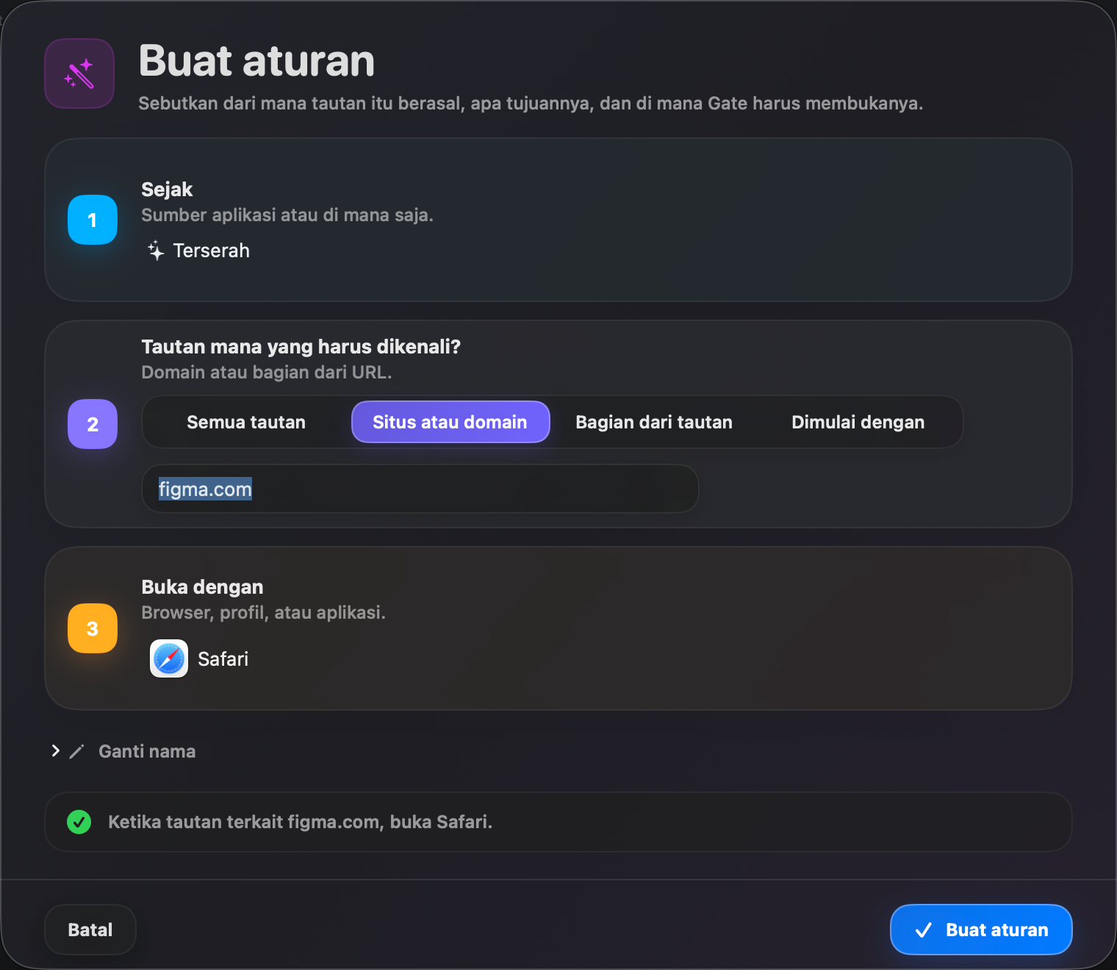Viewport: 1117px width, 970px height.
Task: Click the pencil icon next to Ganti nama
Action: coord(77,751)
